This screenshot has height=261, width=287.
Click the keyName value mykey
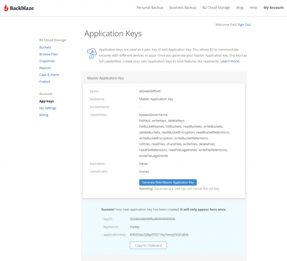click(x=135, y=227)
